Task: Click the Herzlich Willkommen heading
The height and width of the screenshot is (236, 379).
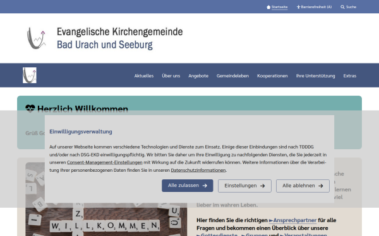Action: tap(83, 109)
